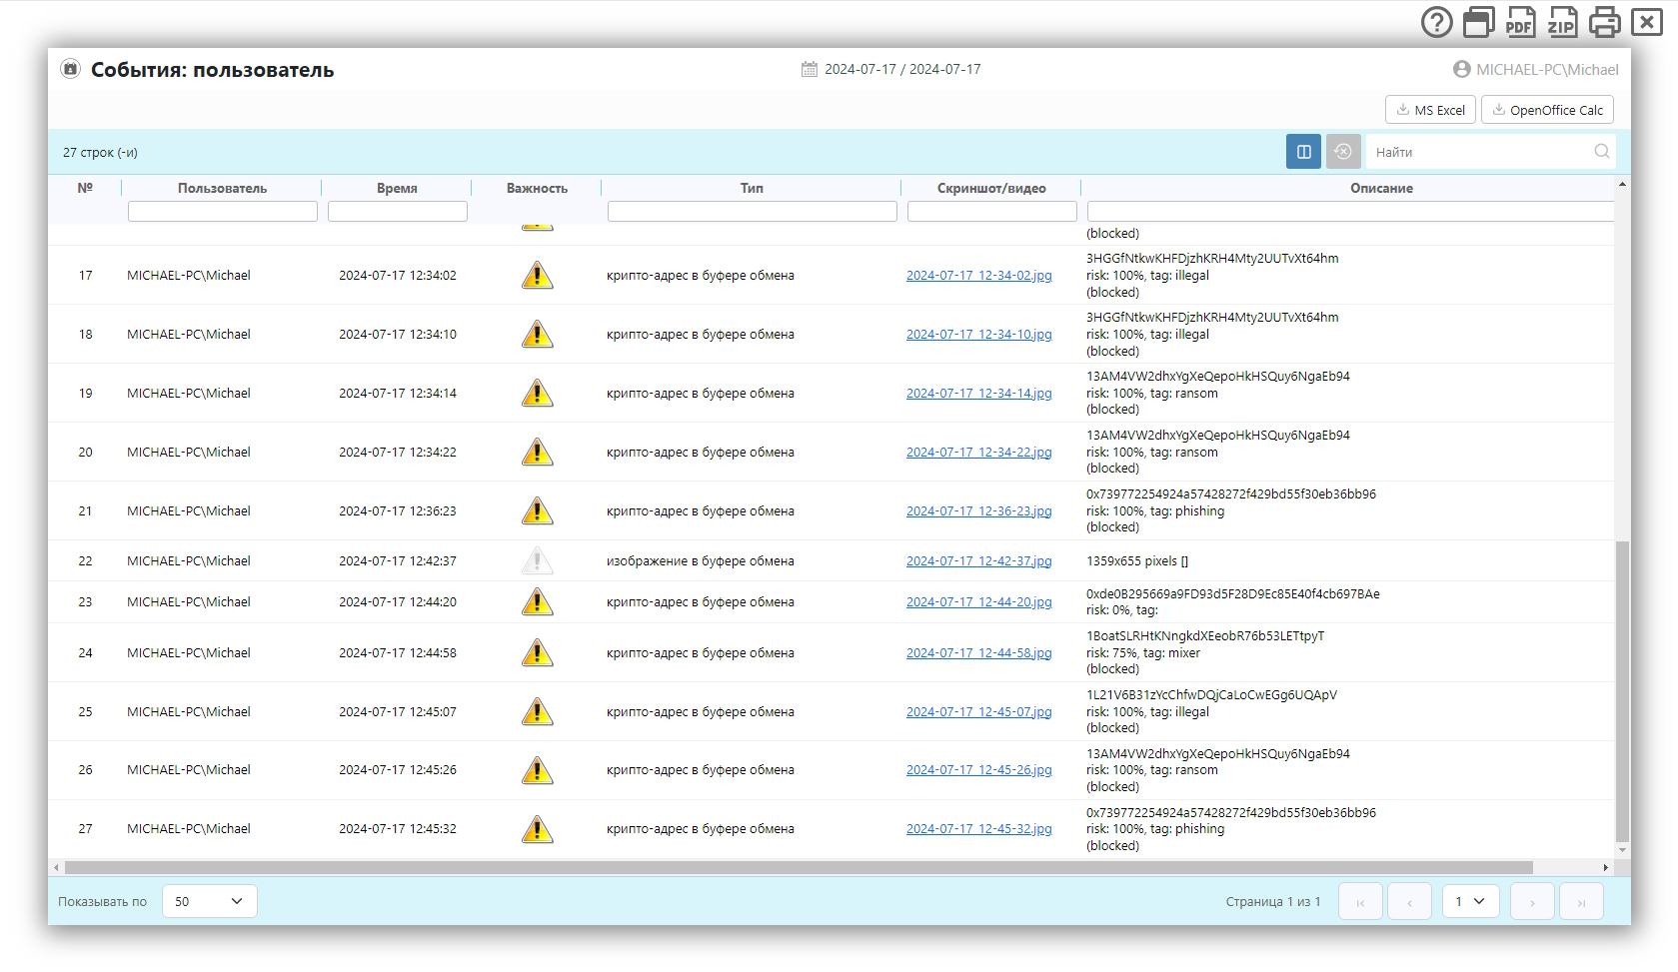
Task: Go to last page button
Action: (1581, 901)
